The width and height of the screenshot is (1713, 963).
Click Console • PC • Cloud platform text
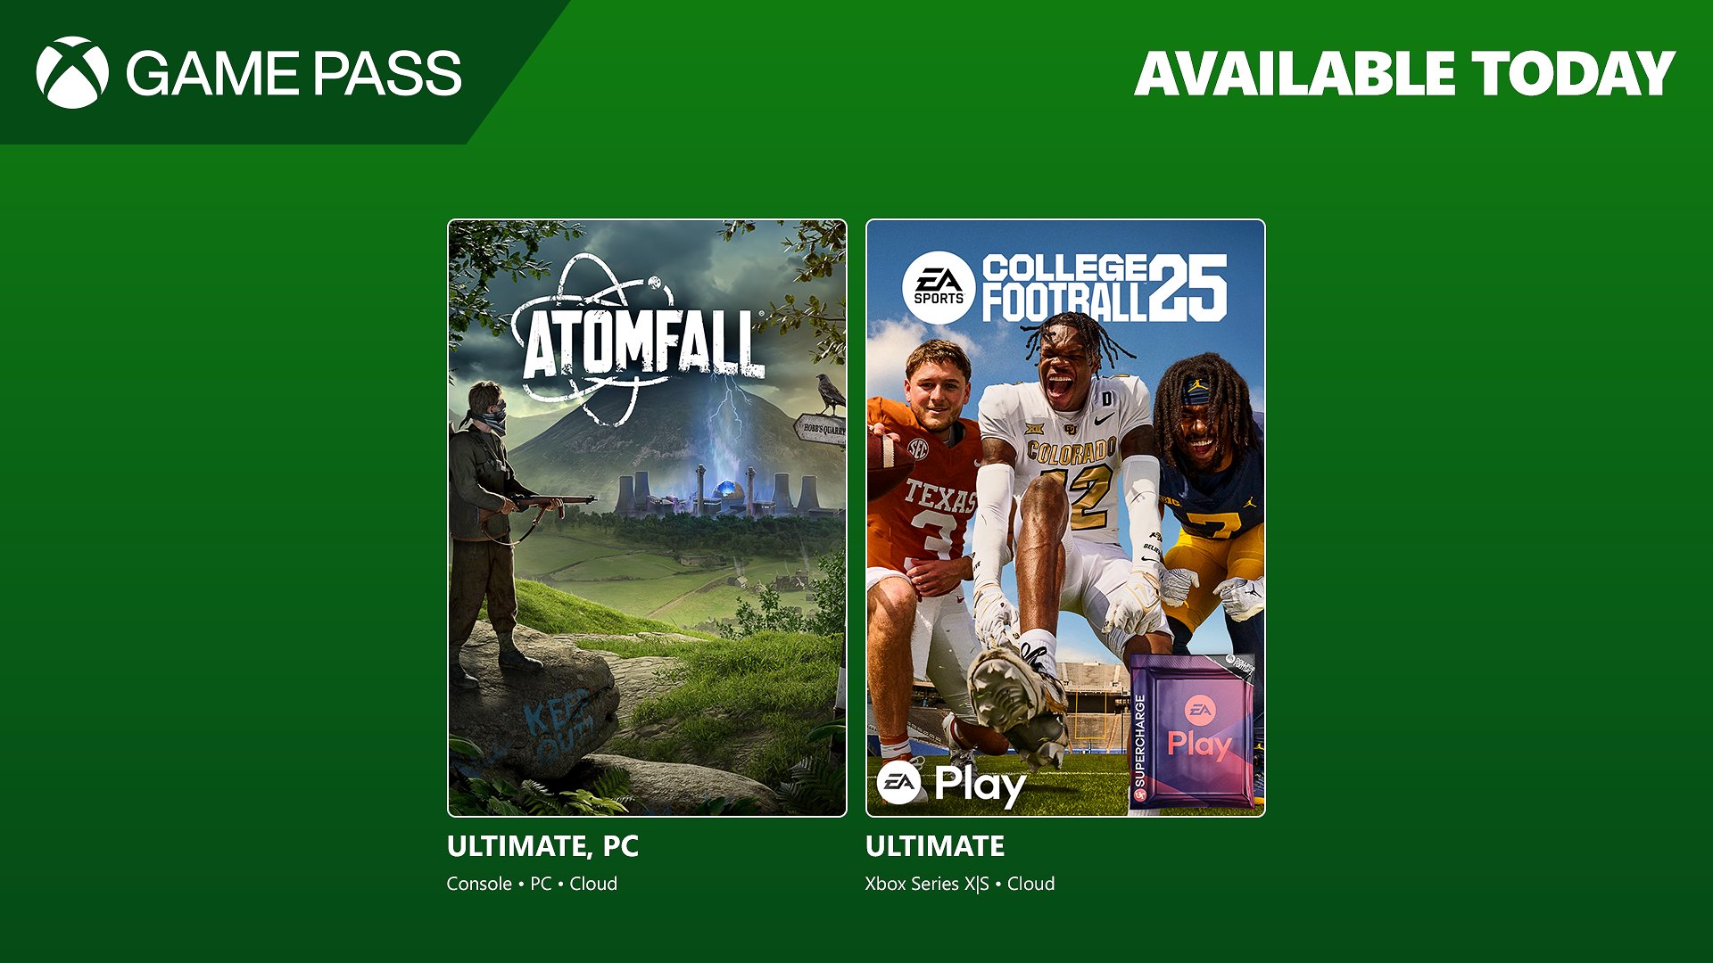[532, 884]
